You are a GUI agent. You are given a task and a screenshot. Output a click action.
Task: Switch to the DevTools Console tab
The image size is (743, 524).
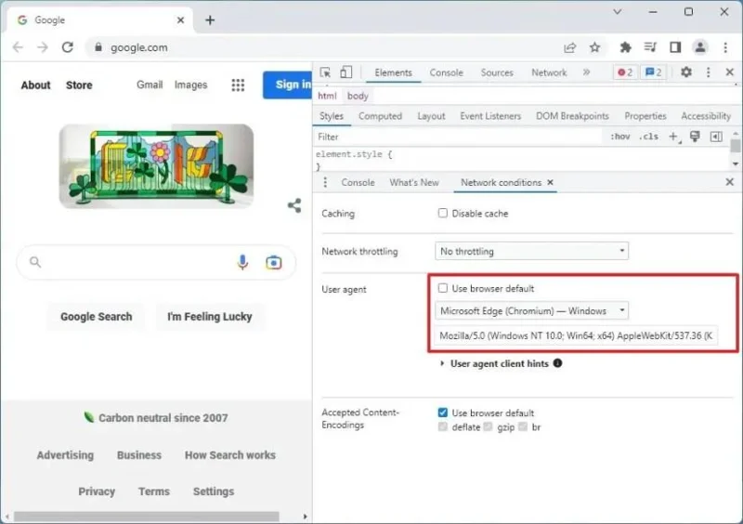pyautogui.click(x=447, y=72)
